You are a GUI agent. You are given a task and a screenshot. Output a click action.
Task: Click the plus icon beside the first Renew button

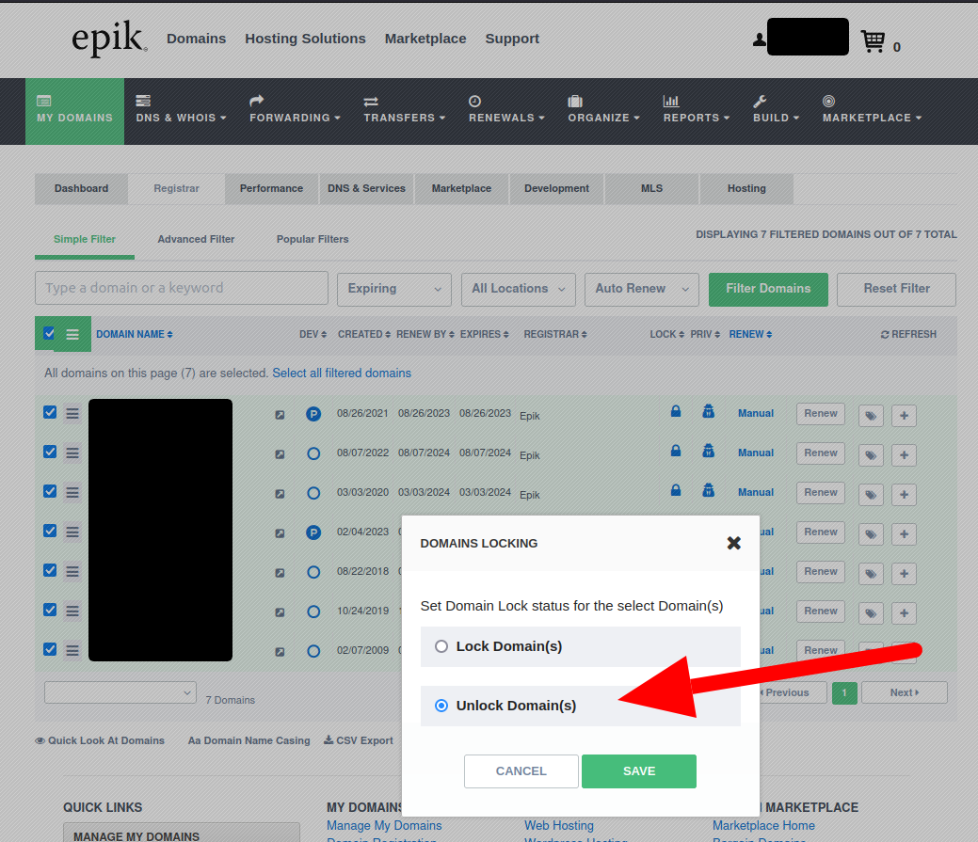point(903,415)
